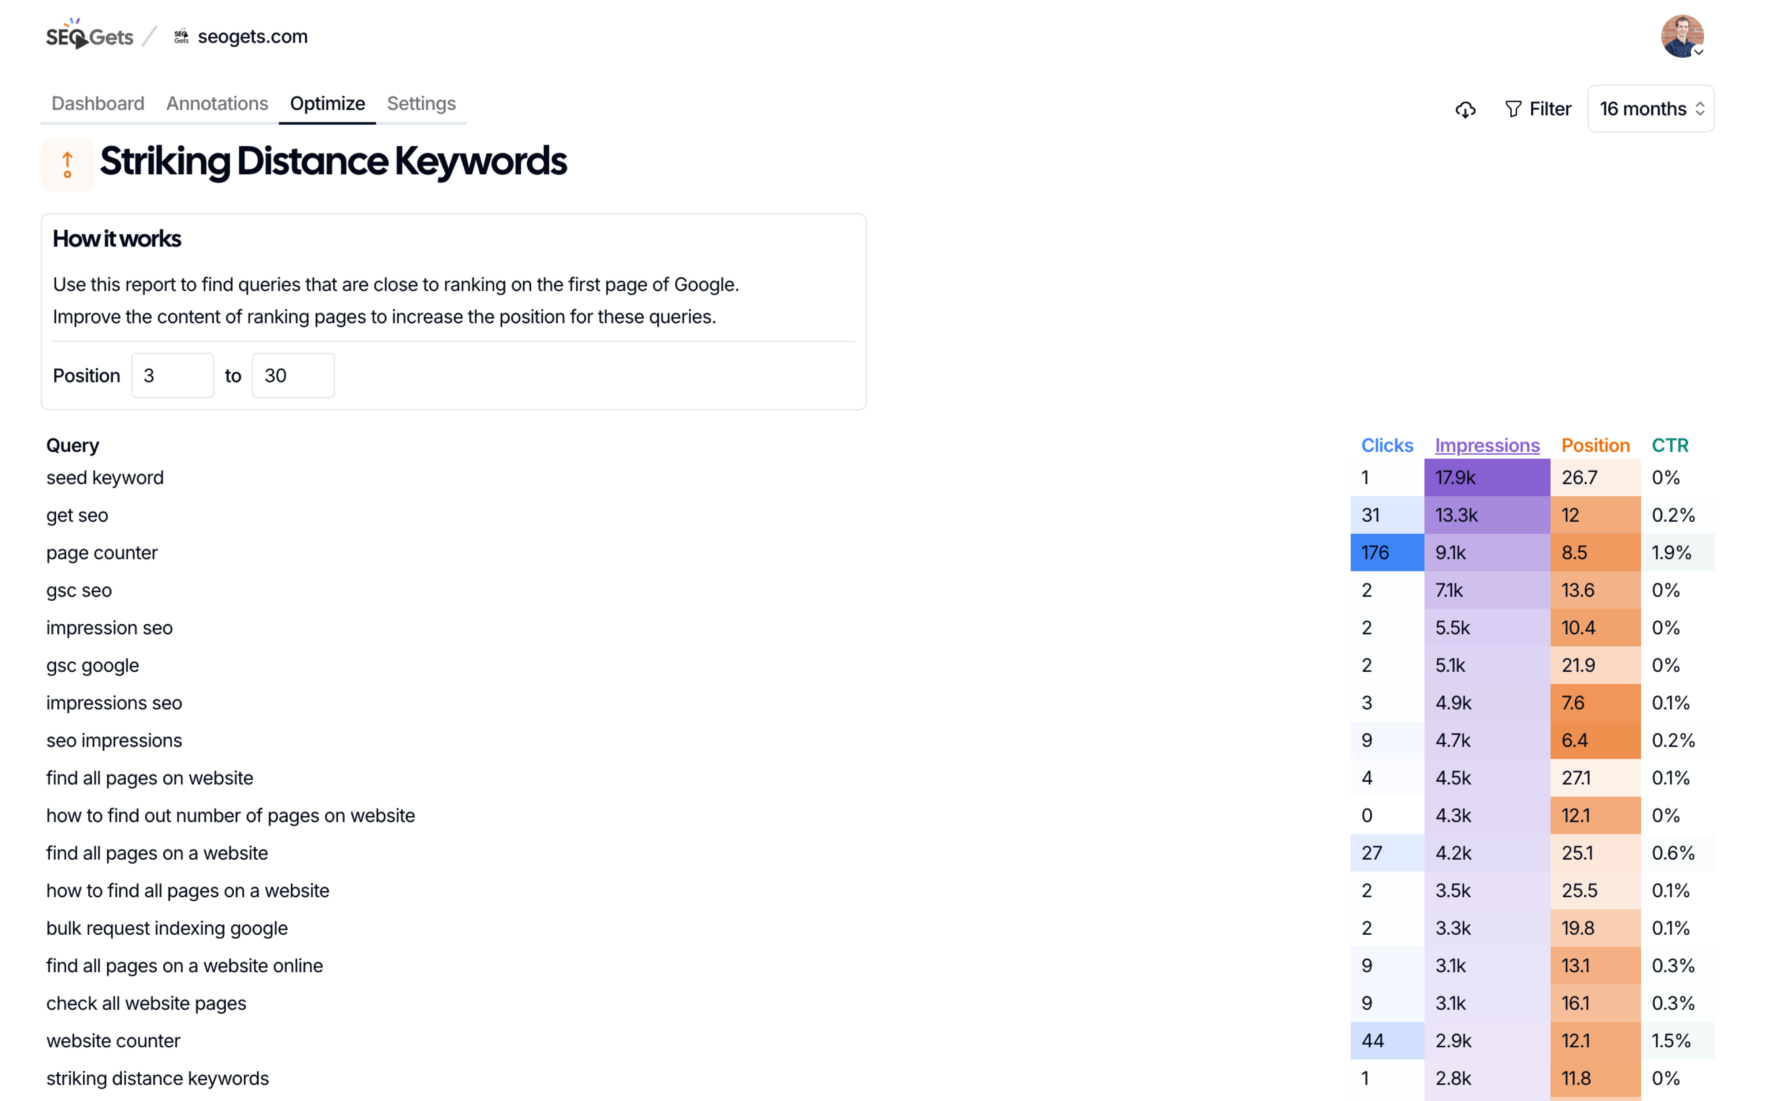Click the CTR column header
The height and width of the screenshot is (1101, 1765).
coord(1669,445)
